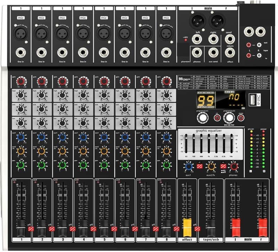Click the channel 8 red gain knob

[166, 81]
